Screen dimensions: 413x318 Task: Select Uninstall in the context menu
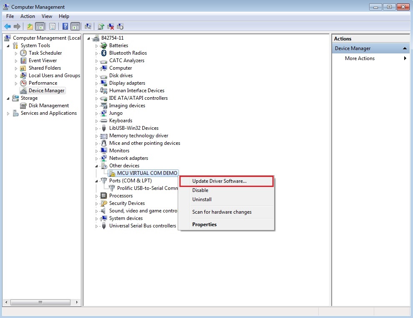(202, 199)
